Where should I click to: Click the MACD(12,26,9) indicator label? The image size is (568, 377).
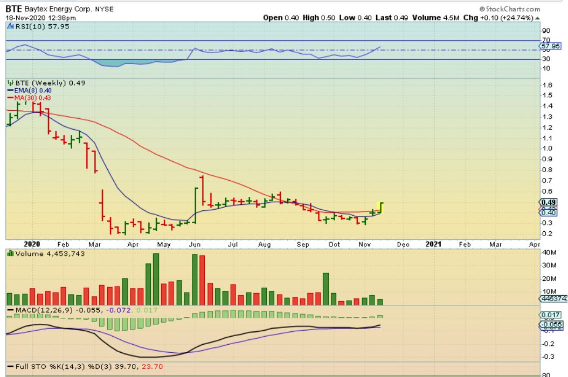tap(44, 310)
